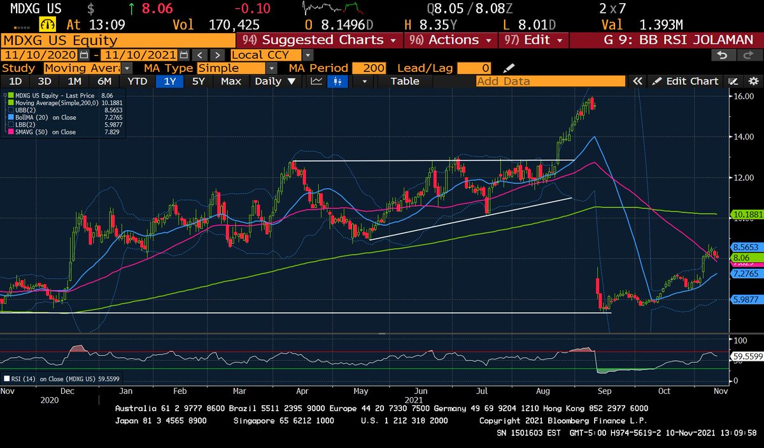This screenshot has width=764, height=448.
Task: Collapse panel with double left chevron
Action: (x=637, y=81)
